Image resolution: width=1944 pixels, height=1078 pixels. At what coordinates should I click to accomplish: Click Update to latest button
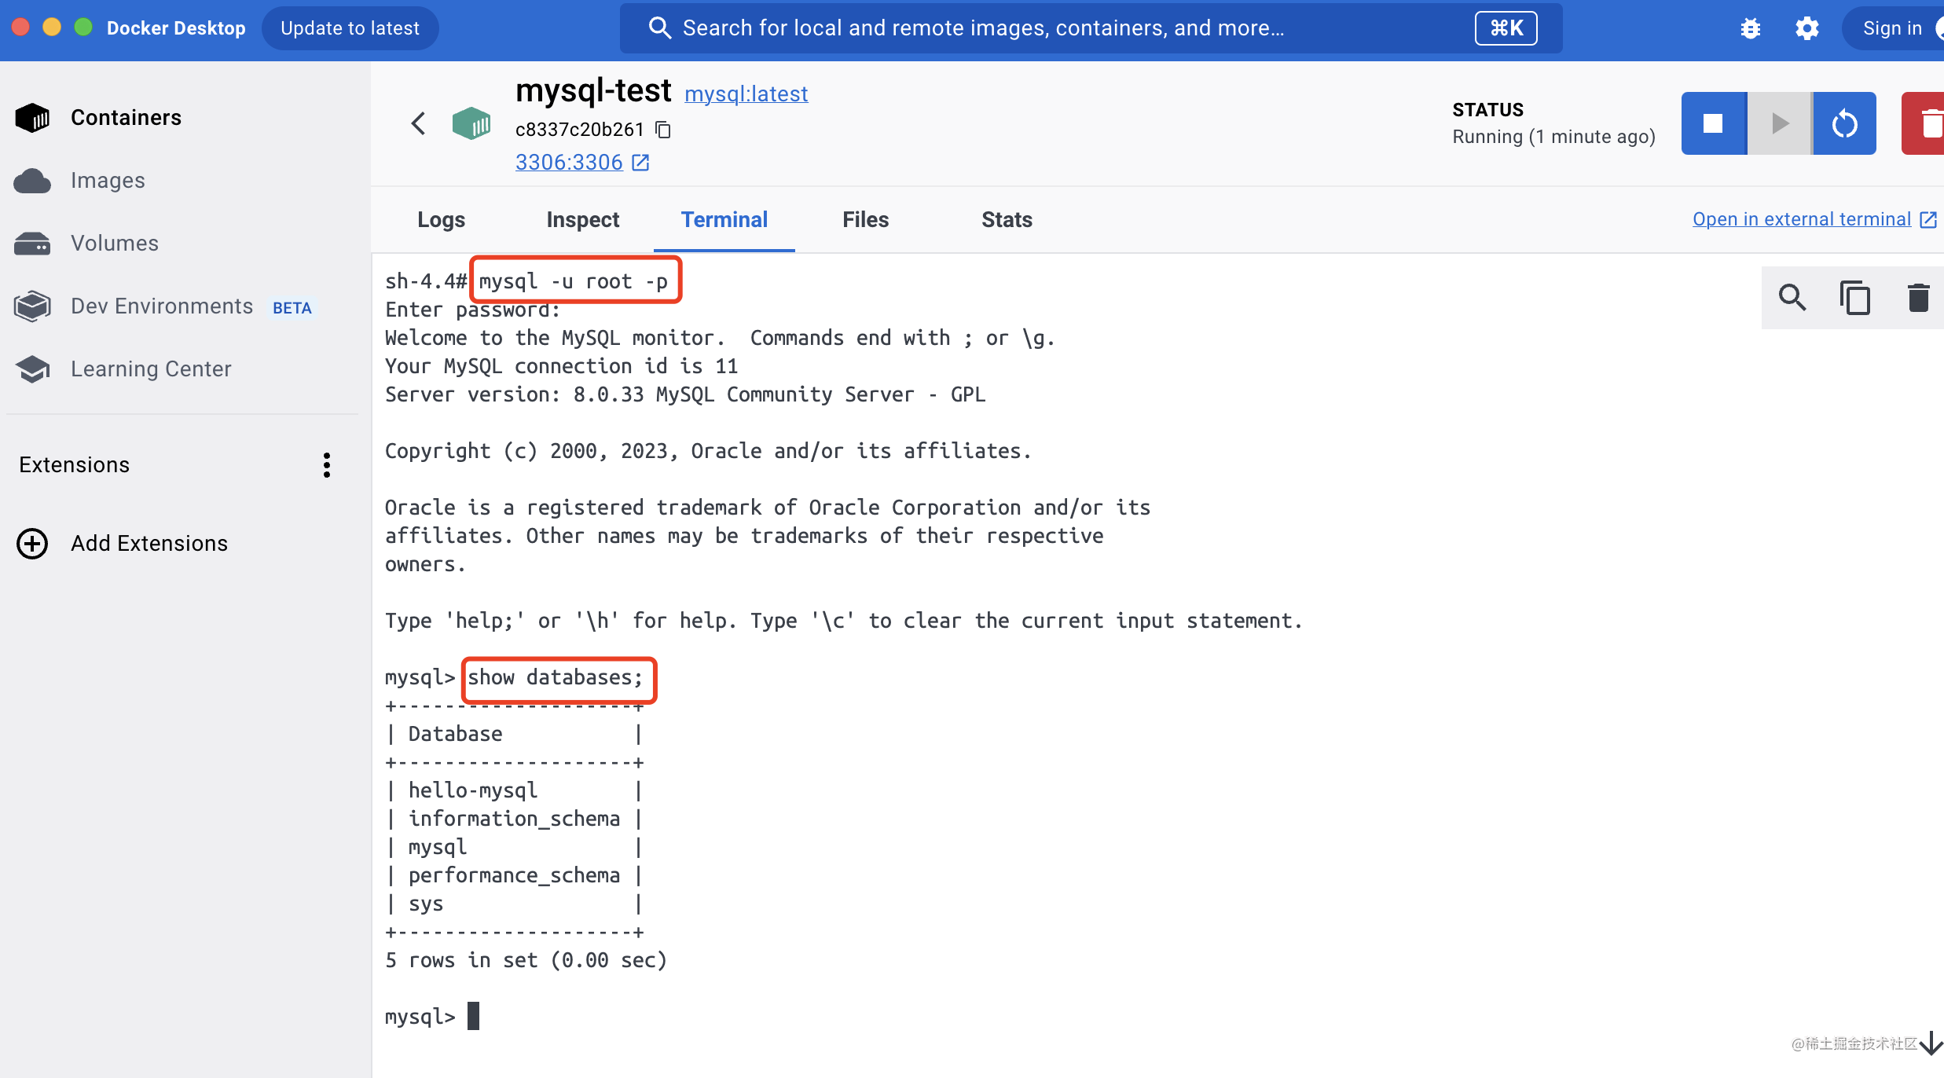[350, 28]
